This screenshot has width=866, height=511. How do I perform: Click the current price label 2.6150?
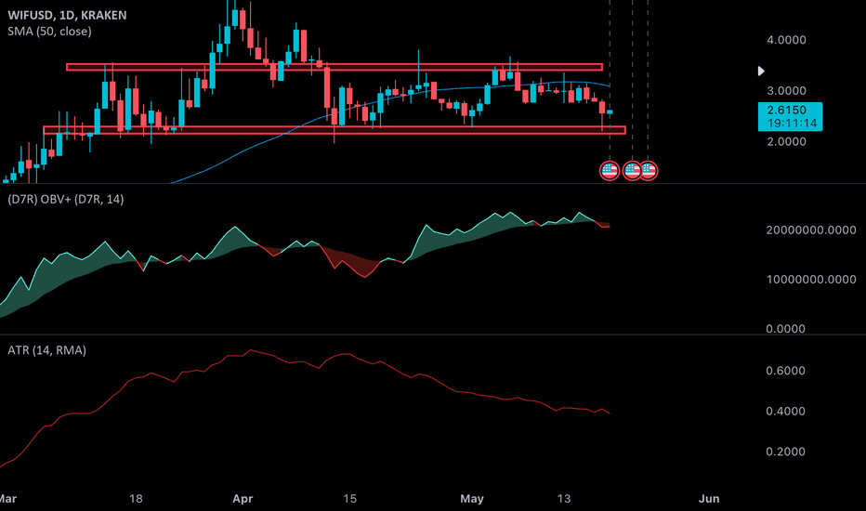tap(790, 116)
